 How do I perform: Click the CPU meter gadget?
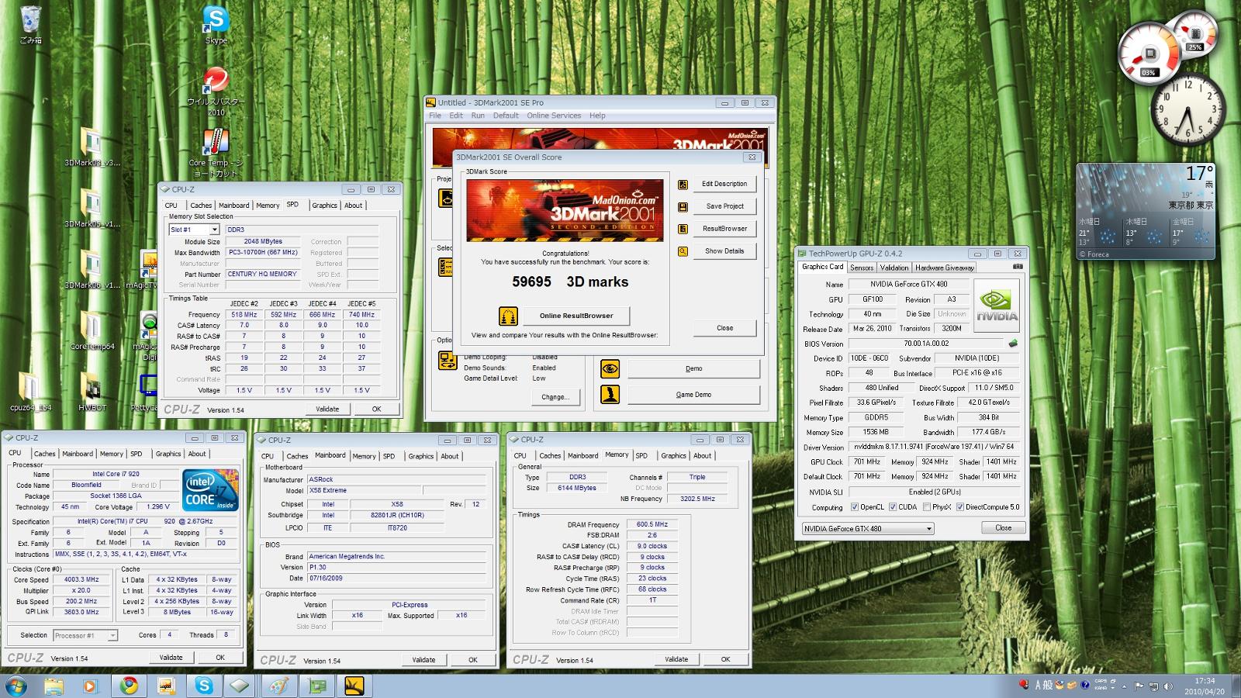pos(1149,53)
